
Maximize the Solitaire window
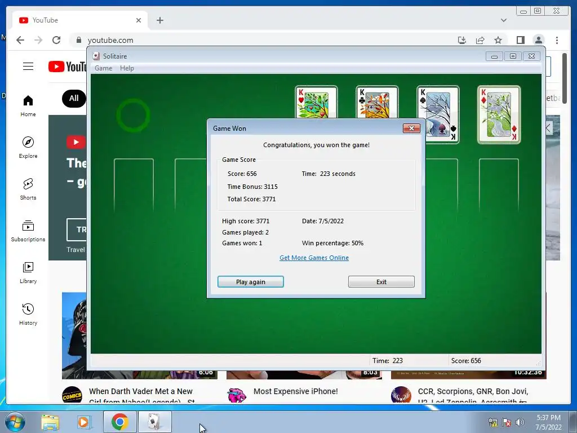[513, 56]
